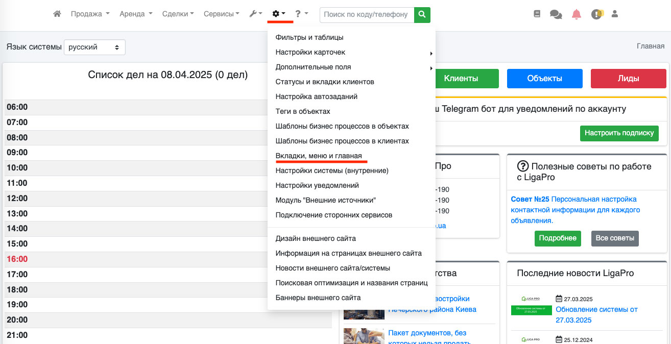
Task: Open the system language selector
Action: [x=94, y=47]
